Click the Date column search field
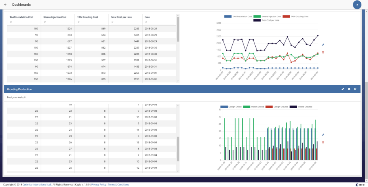The height and width of the screenshot is (187, 368). (159, 22)
